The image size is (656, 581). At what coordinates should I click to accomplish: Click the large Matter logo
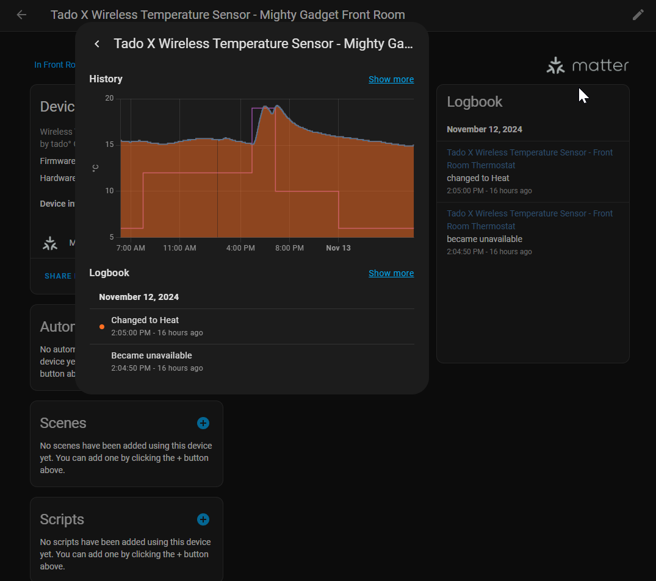587,65
